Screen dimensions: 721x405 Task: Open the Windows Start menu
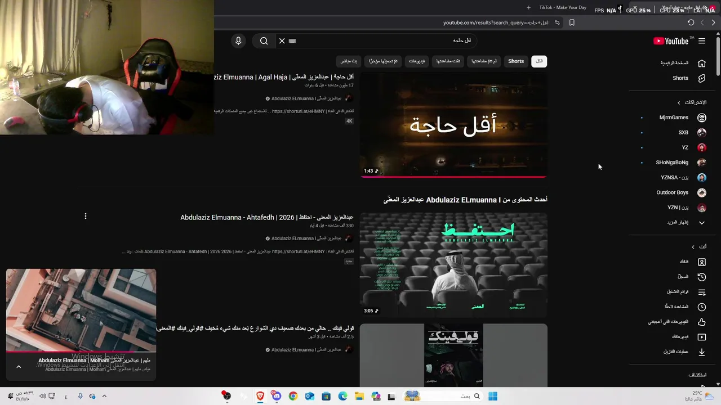click(493, 396)
